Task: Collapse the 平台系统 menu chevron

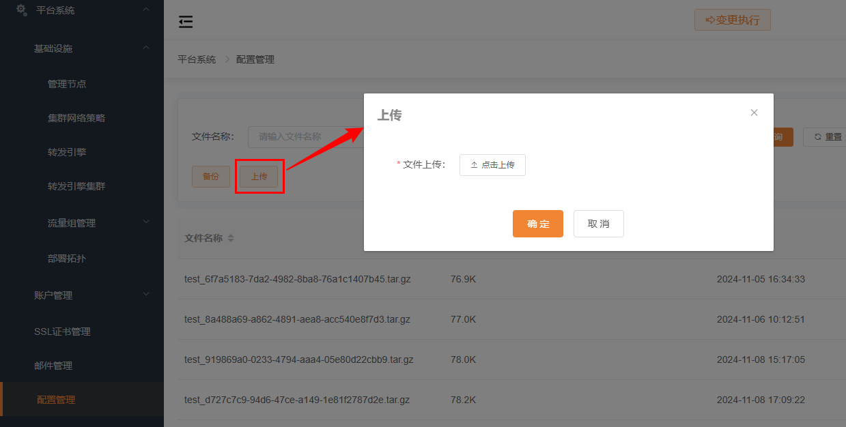Action: (x=146, y=10)
